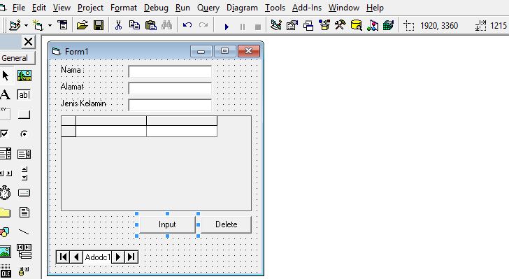Close the Toolbox panel
Image resolution: width=509 pixels, height=279 pixels.
(28, 41)
